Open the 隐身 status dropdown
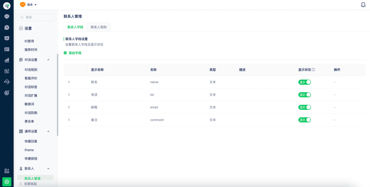 32,5
